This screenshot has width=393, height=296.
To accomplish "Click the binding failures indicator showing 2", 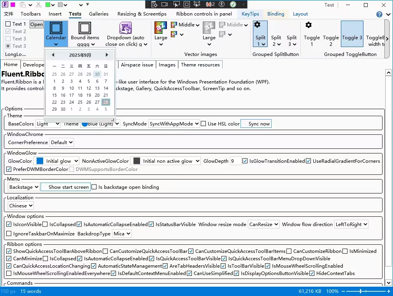I will [210, 4].
